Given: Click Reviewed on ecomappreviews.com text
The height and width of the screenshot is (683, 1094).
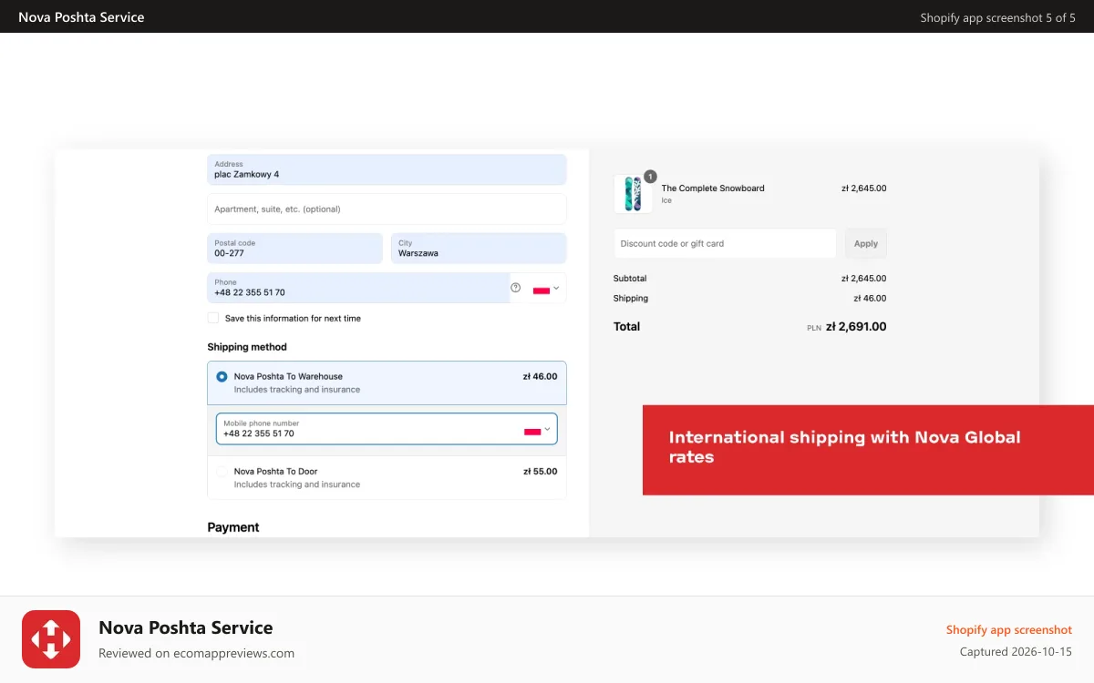Looking at the screenshot, I should tap(196, 653).
